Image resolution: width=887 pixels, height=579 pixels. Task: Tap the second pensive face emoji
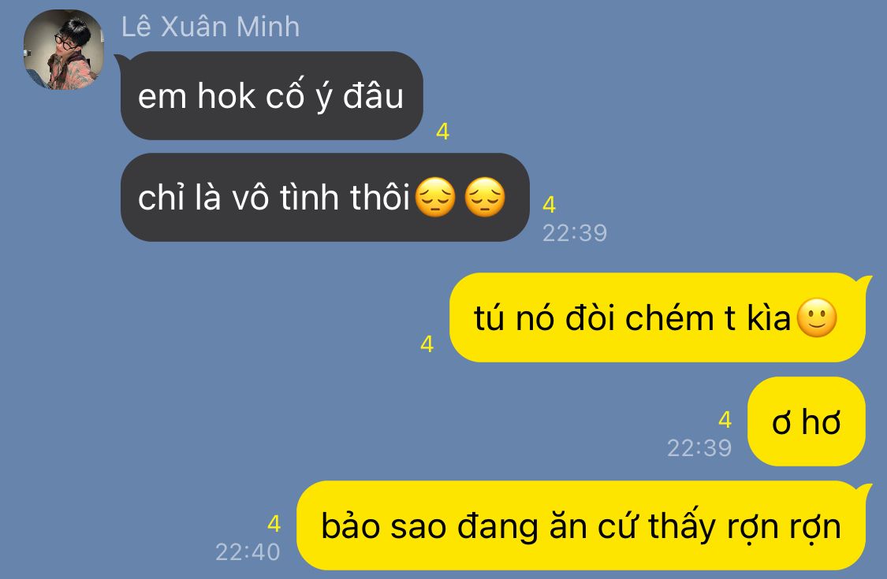485,198
